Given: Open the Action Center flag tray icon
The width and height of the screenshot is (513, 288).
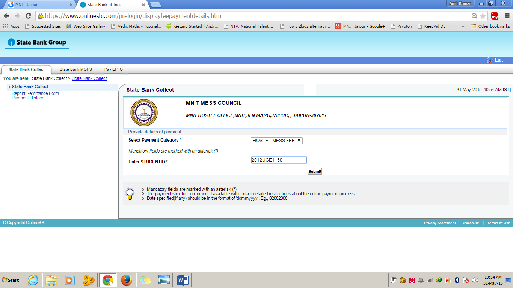Looking at the screenshot, I should [466, 280].
